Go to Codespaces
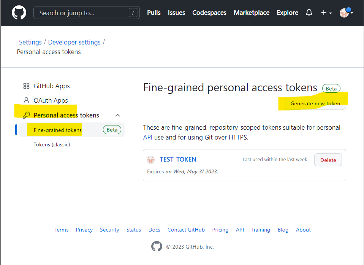 209,13
